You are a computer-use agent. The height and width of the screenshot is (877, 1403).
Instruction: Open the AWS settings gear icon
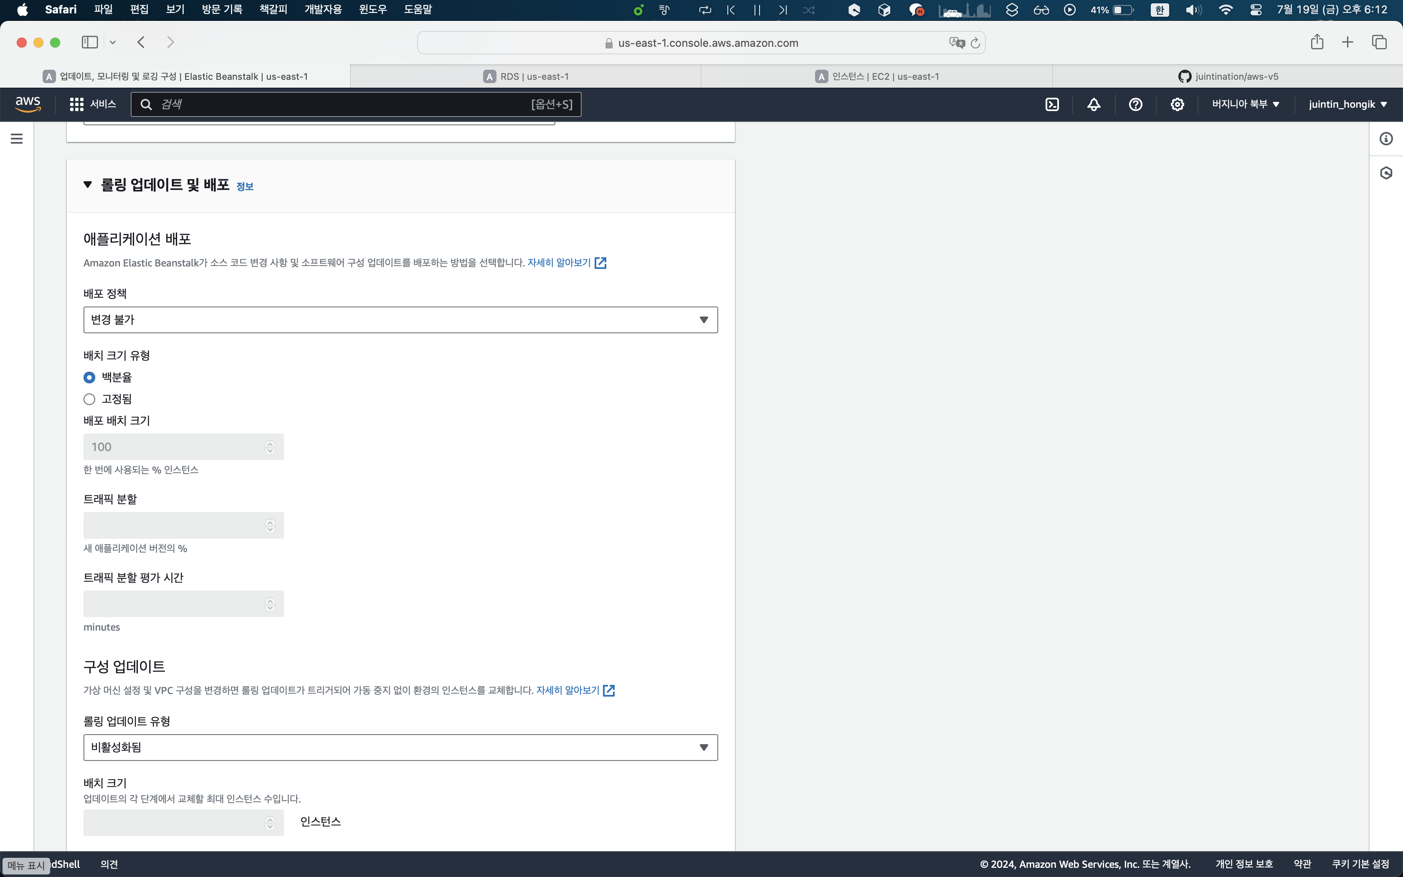point(1177,104)
